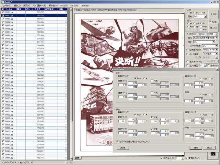Click the 適用 apply button
This screenshot has height=165, width=220.
click(x=196, y=148)
